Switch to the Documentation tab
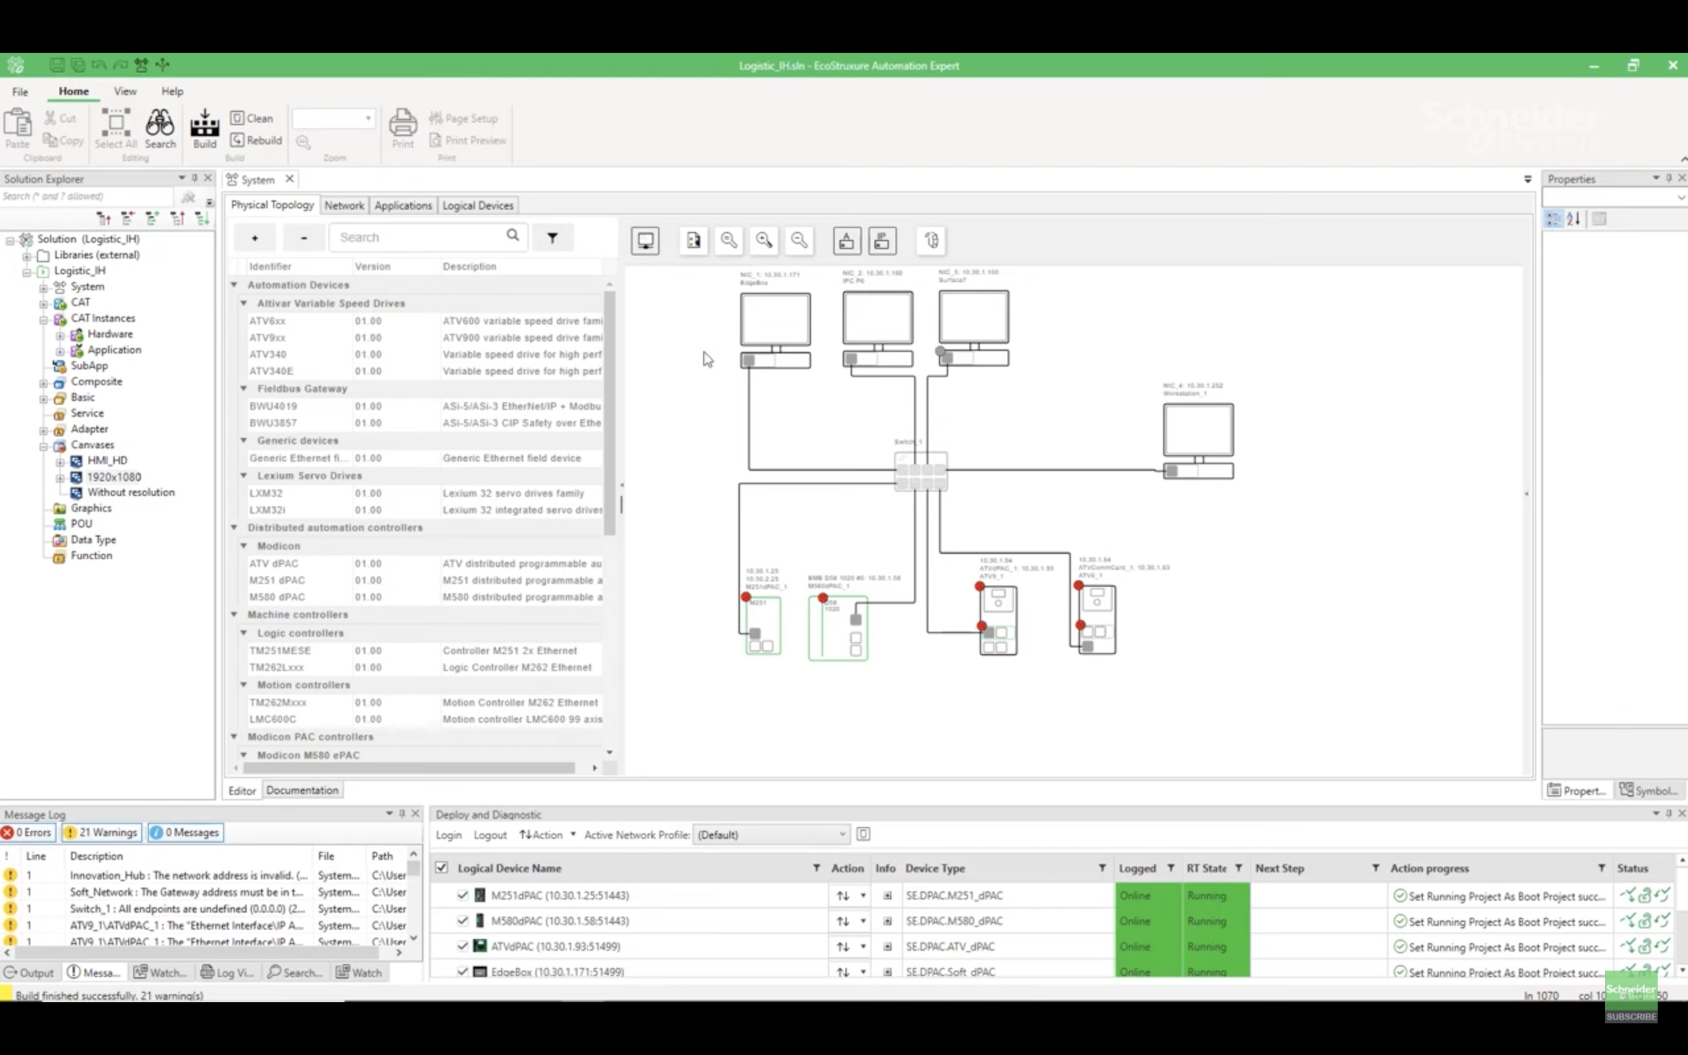The height and width of the screenshot is (1055, 1688). click(x=302, y=790)
